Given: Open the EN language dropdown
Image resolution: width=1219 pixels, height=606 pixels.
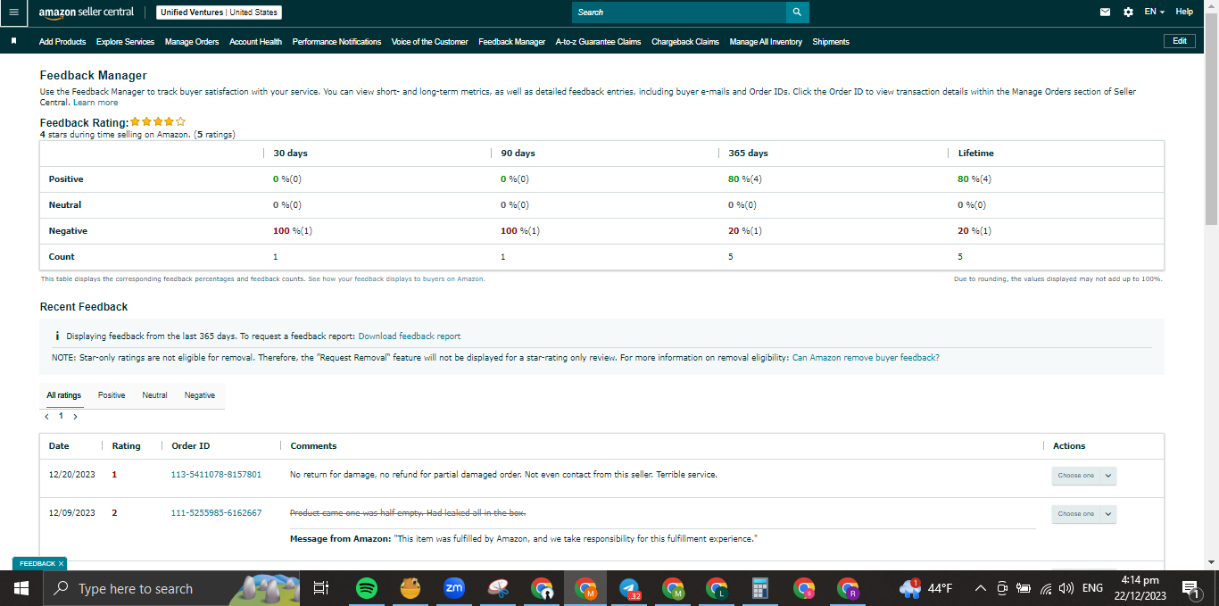Looking at the screenshot, I should click(x=1154, y=12).
